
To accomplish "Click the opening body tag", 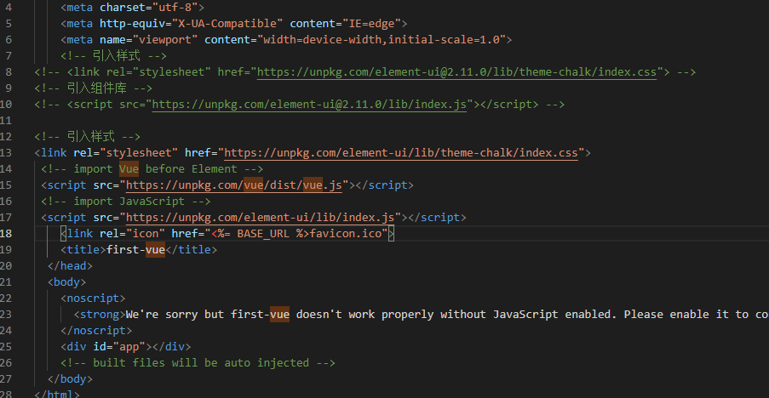I will tap(66, 282).
